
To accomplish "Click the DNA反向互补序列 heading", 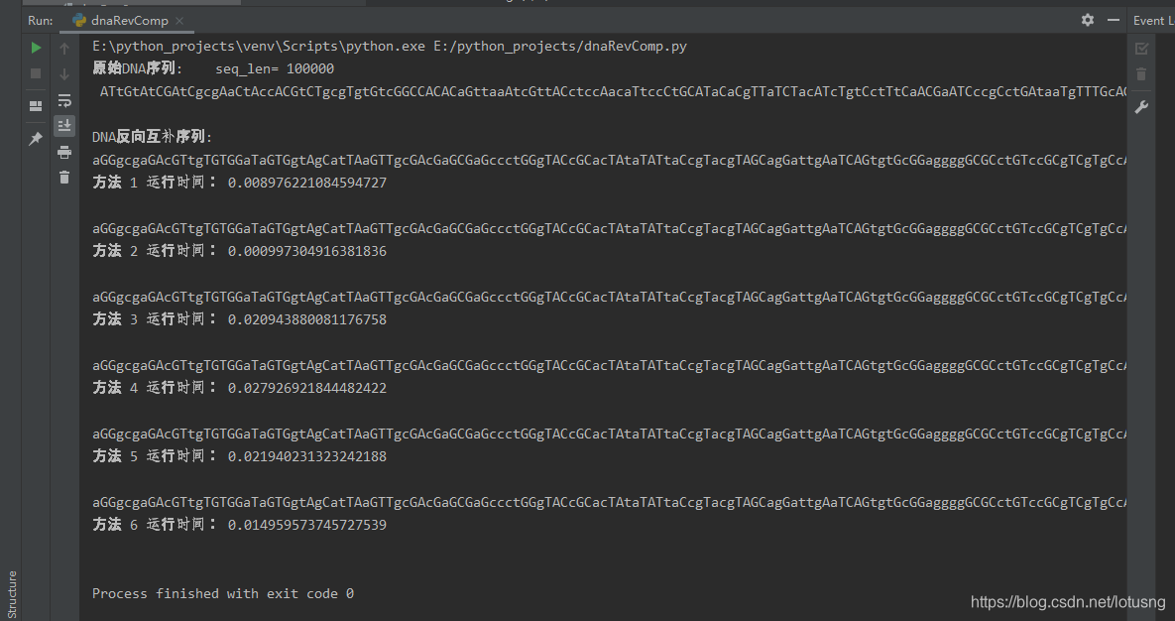I will coord(152,137).
